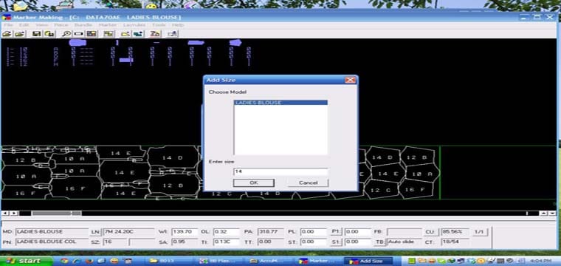The height and width of the screenshot is (266, 561).
Task: Click the PN field showing LADIES-BLOUSE-COL
Action: point(52,242)
